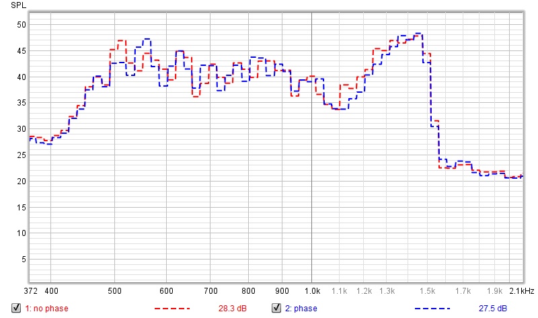This screenshot has height=318, width=538.
Task: Click the 400 frequency axis label
Action: click(x=52, y=291)
